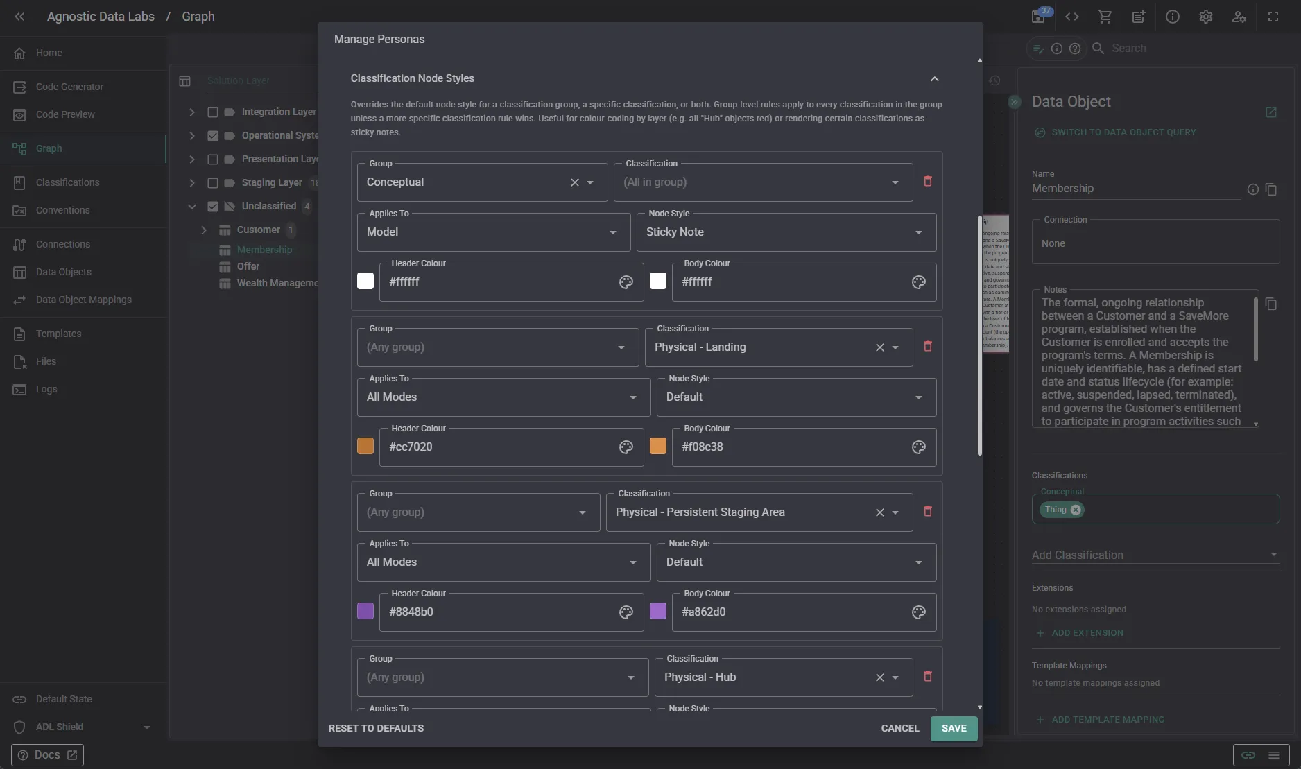This screenshot has width=1301, height=769.
Task: Open the code brackets icon in top bar
Action: (1071, 17)
